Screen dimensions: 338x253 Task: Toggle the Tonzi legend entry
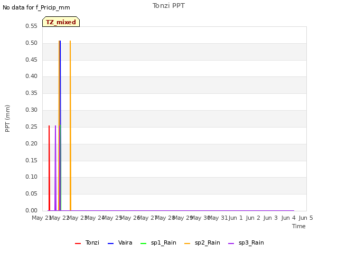tap(87, 243)
